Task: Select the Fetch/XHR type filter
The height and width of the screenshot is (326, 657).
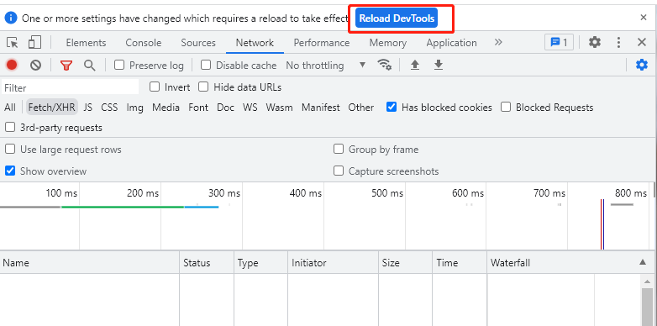Action: coord(52,108)
